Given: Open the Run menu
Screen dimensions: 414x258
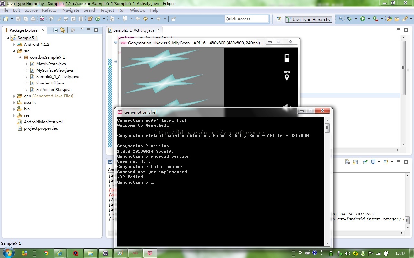Looking at the screenshot, I should click(x=122, y=10).
